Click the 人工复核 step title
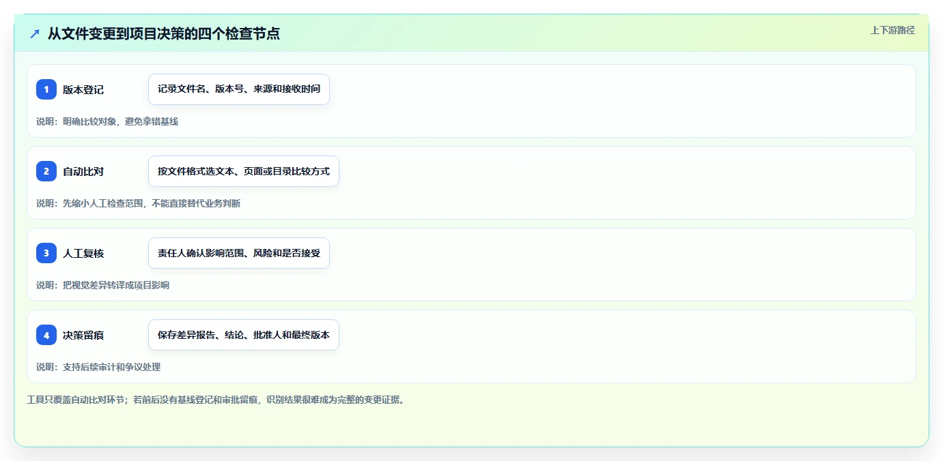The height and width of the screenshot is (461, 943). click(x=83, y=253)
